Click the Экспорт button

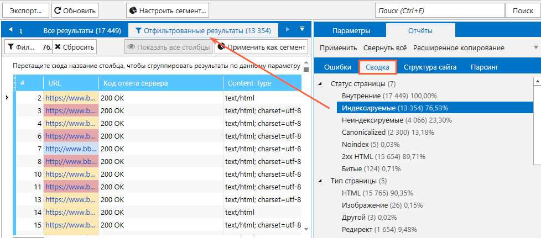pos(25,10)
